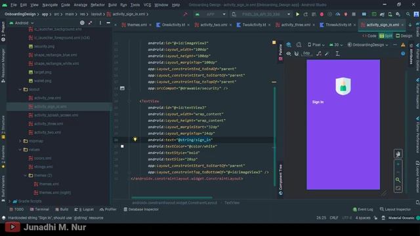Open the VCS menu
420x236 pixels.
tap(147, 5)
